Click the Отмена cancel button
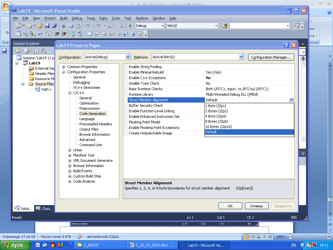 point(256,206)
